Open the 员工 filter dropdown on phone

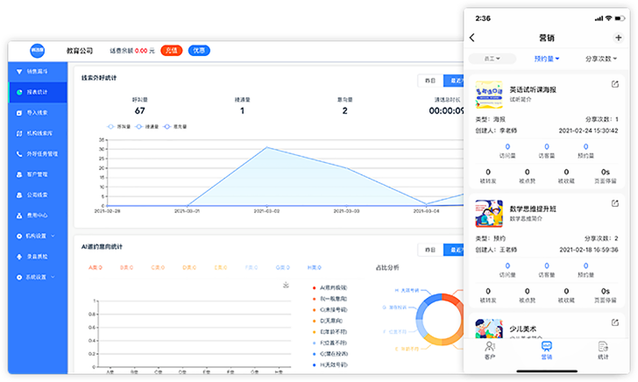click(x=492, y=59)
